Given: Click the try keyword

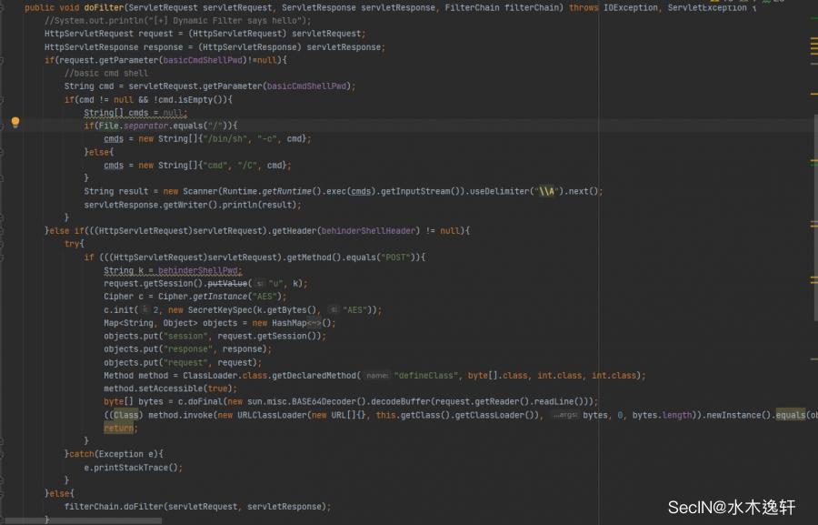Looking at the screenshot, I should click(72, 244).
